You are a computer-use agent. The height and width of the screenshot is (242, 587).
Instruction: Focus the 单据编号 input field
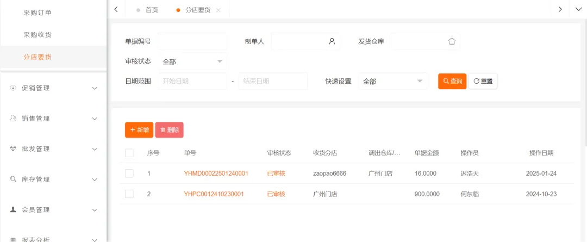point(192,41)
